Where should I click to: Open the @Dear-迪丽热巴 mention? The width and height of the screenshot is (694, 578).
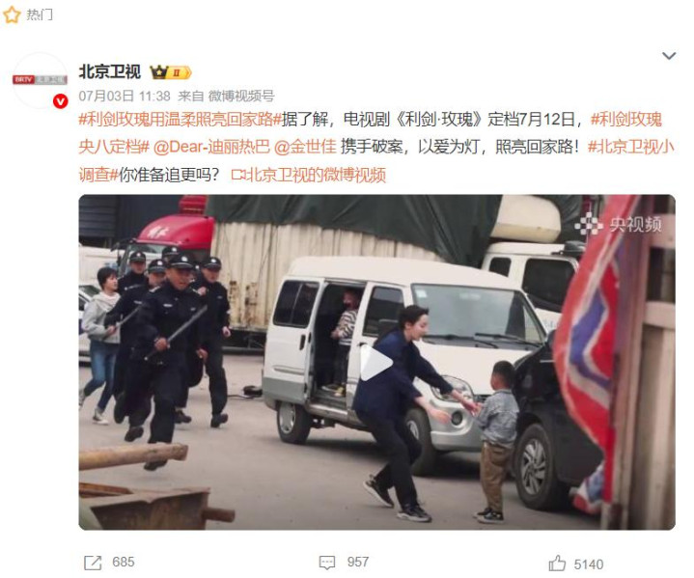tap(211, 147)
